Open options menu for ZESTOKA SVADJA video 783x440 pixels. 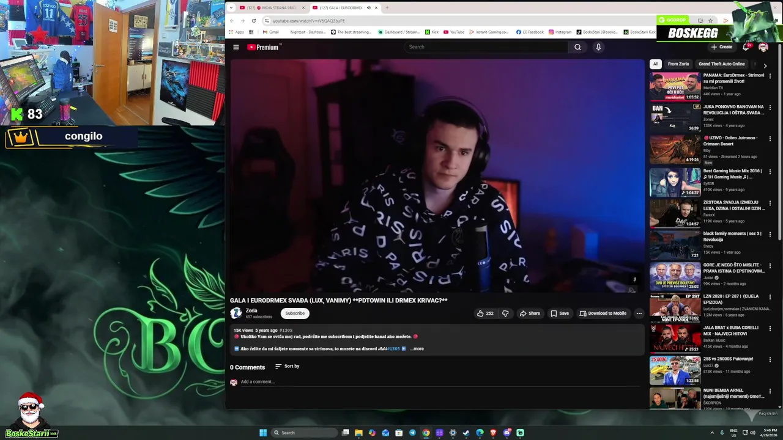click(x=770, y=203)
